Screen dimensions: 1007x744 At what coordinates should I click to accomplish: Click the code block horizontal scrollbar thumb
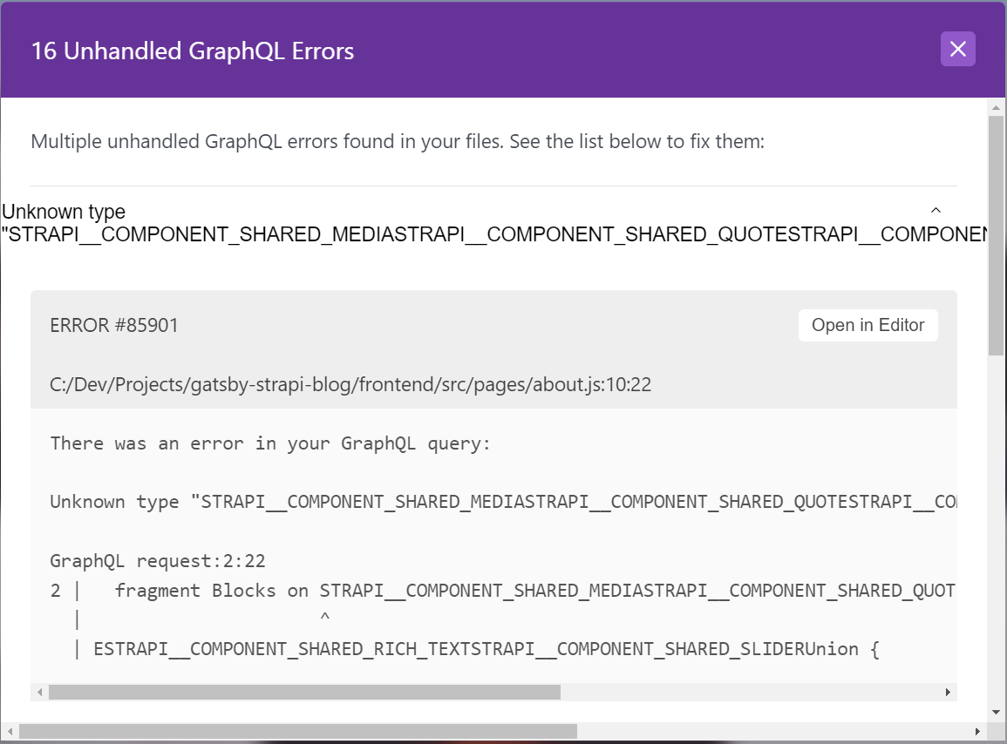click(x=304, y=692)
